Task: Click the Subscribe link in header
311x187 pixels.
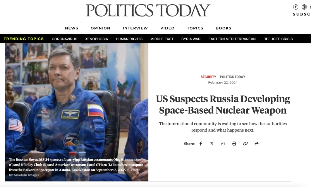Action: tap(302, 14)
